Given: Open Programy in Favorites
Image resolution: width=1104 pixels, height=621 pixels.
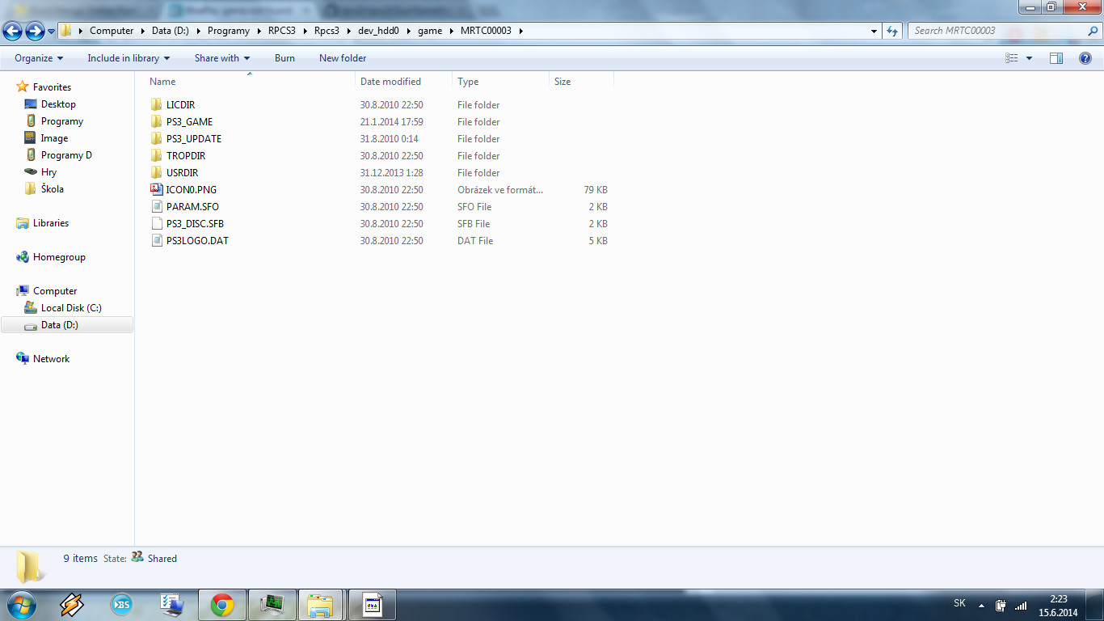Looking at the screenshot, I should coord(62,121).
